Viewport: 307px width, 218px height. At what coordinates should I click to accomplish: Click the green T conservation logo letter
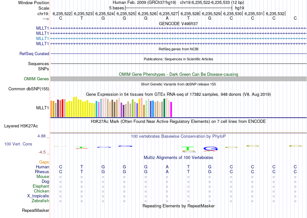188,148
